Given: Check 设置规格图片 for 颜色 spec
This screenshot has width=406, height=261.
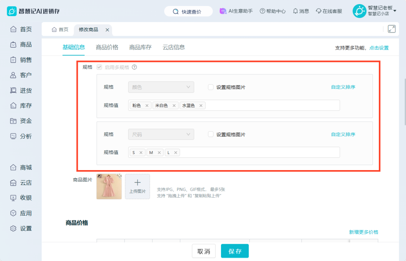Looking at the screenshot, I should click(211, 87).
